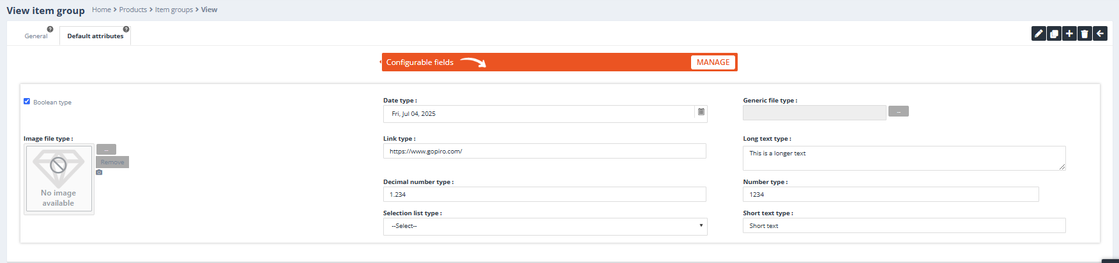Click the No image available thumbnail

[x=59, y=179]
